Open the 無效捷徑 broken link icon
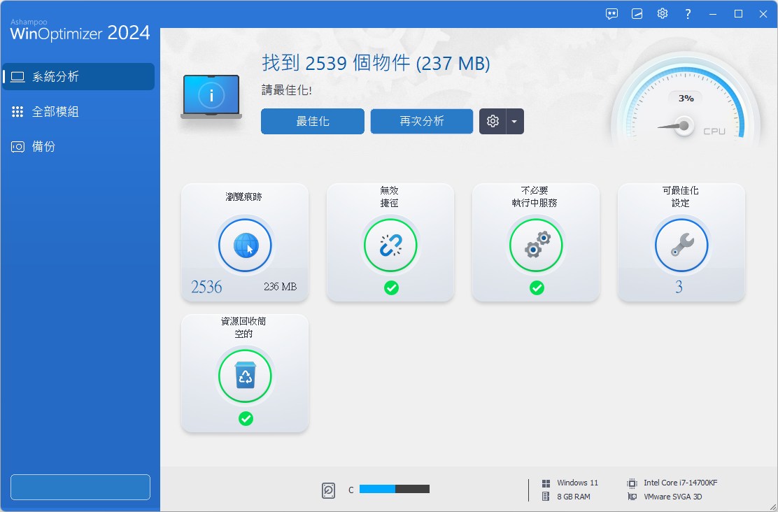This screenshot has width=778, height=512. click(x=390, y=245)
